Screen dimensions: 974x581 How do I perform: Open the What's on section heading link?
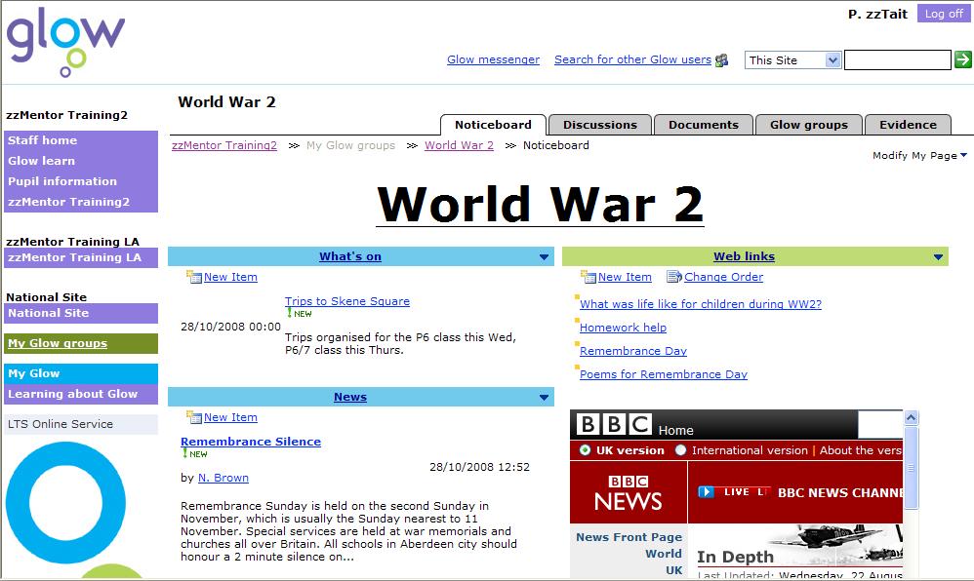click(350, 256)
